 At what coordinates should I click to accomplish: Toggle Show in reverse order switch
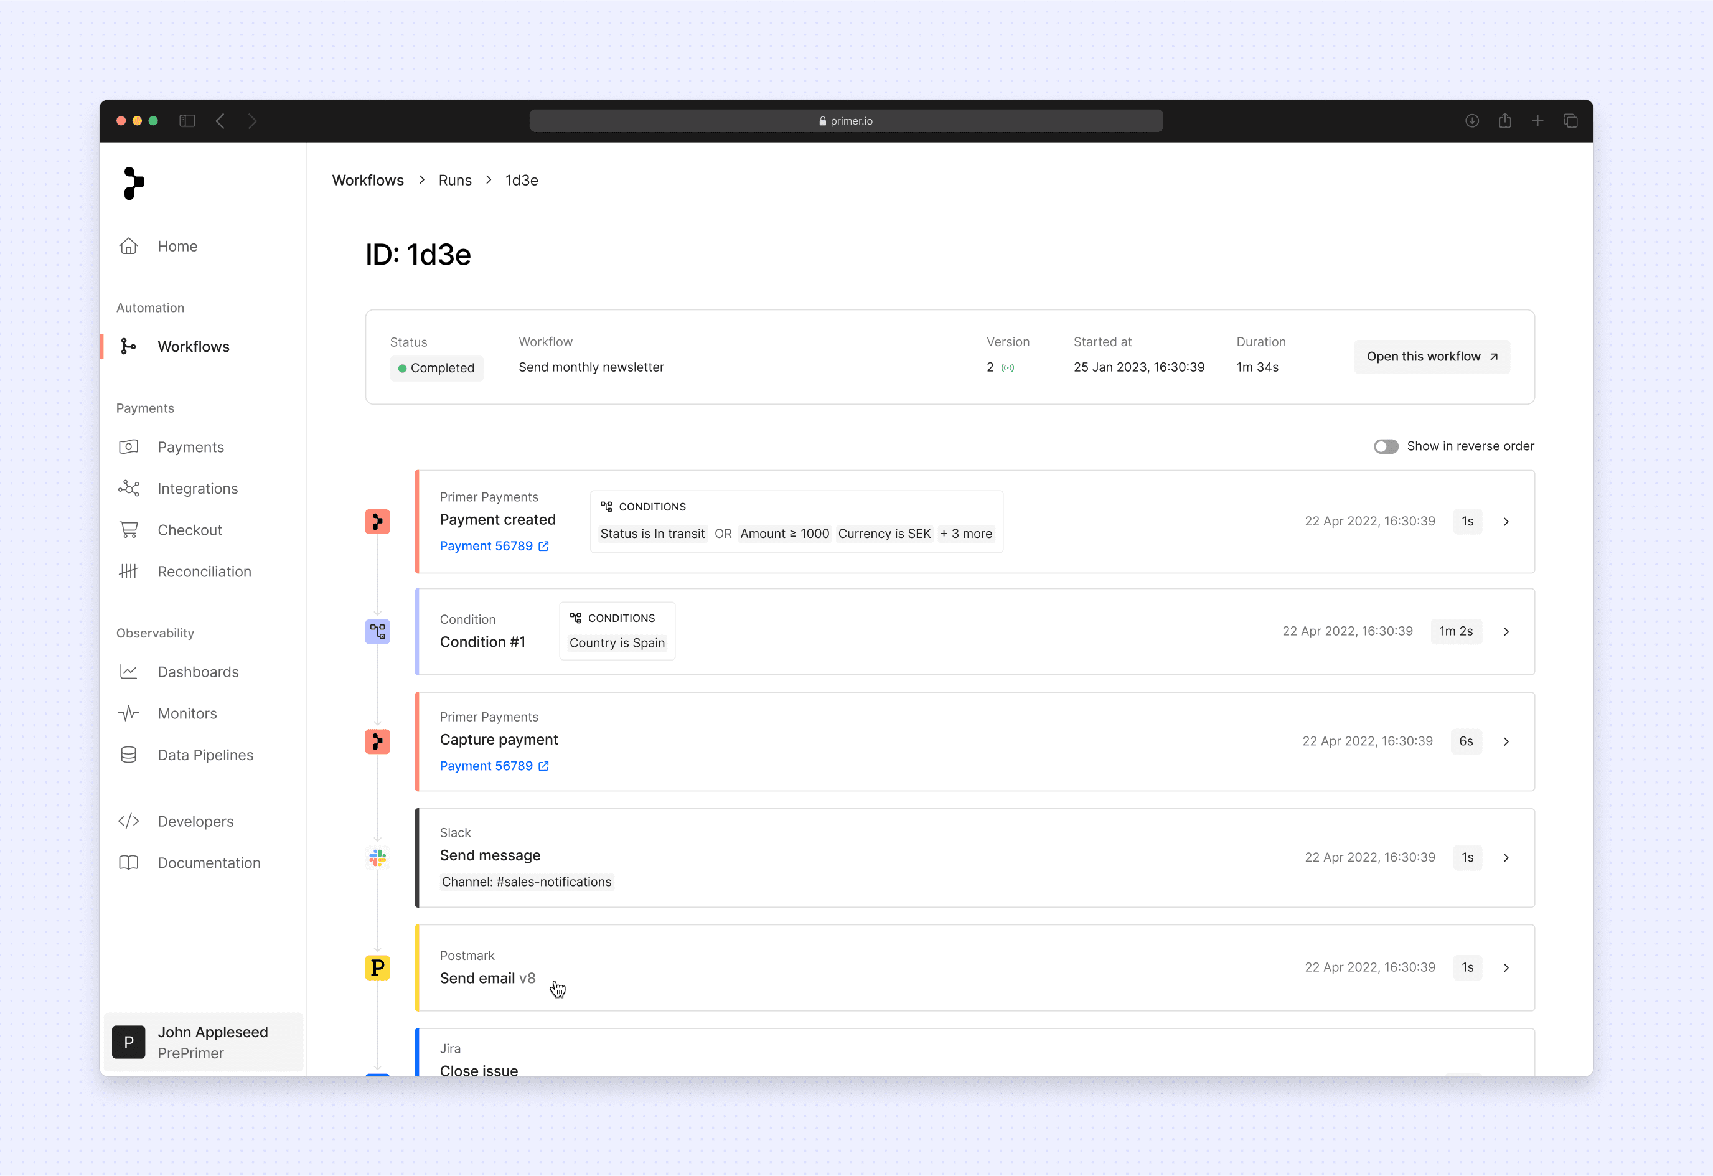coord(1386,447)
